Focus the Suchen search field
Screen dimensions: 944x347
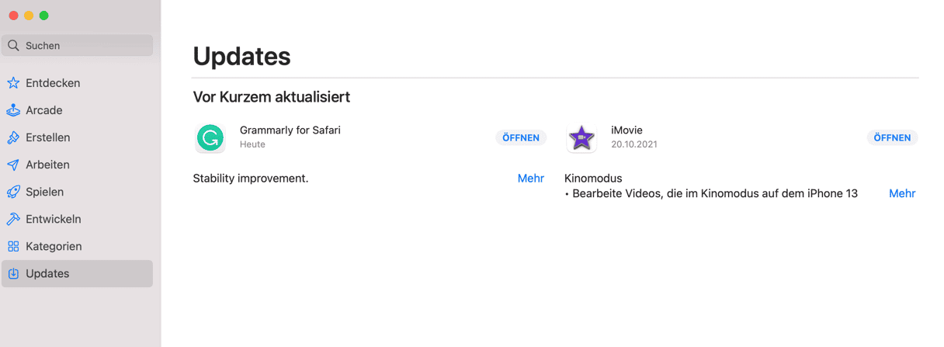tap(77, 46)
